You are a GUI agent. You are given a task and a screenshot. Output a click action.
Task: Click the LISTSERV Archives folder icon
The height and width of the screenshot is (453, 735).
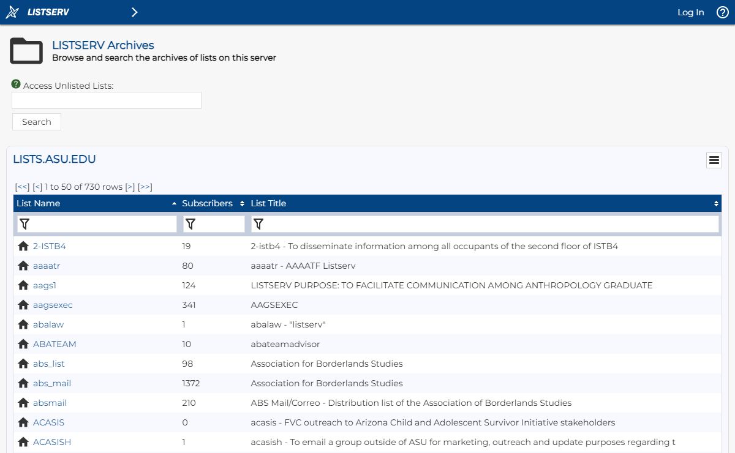26,51
